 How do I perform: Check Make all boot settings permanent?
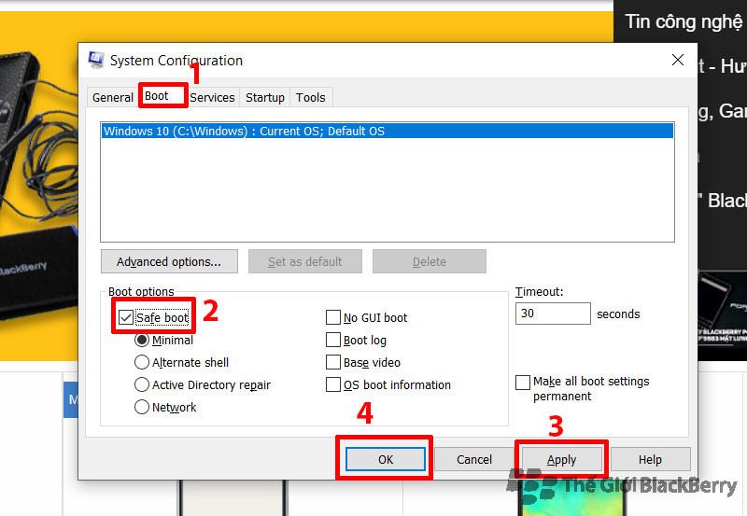[x=523, y=383]
